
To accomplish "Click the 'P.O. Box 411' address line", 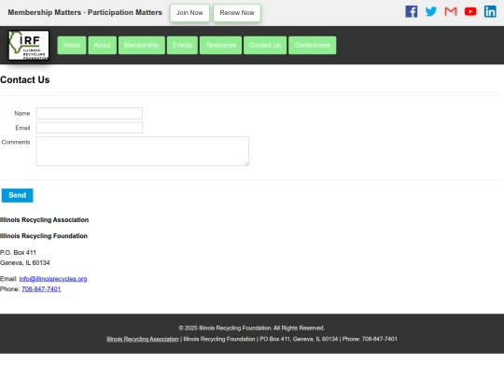I will (18, 252).
